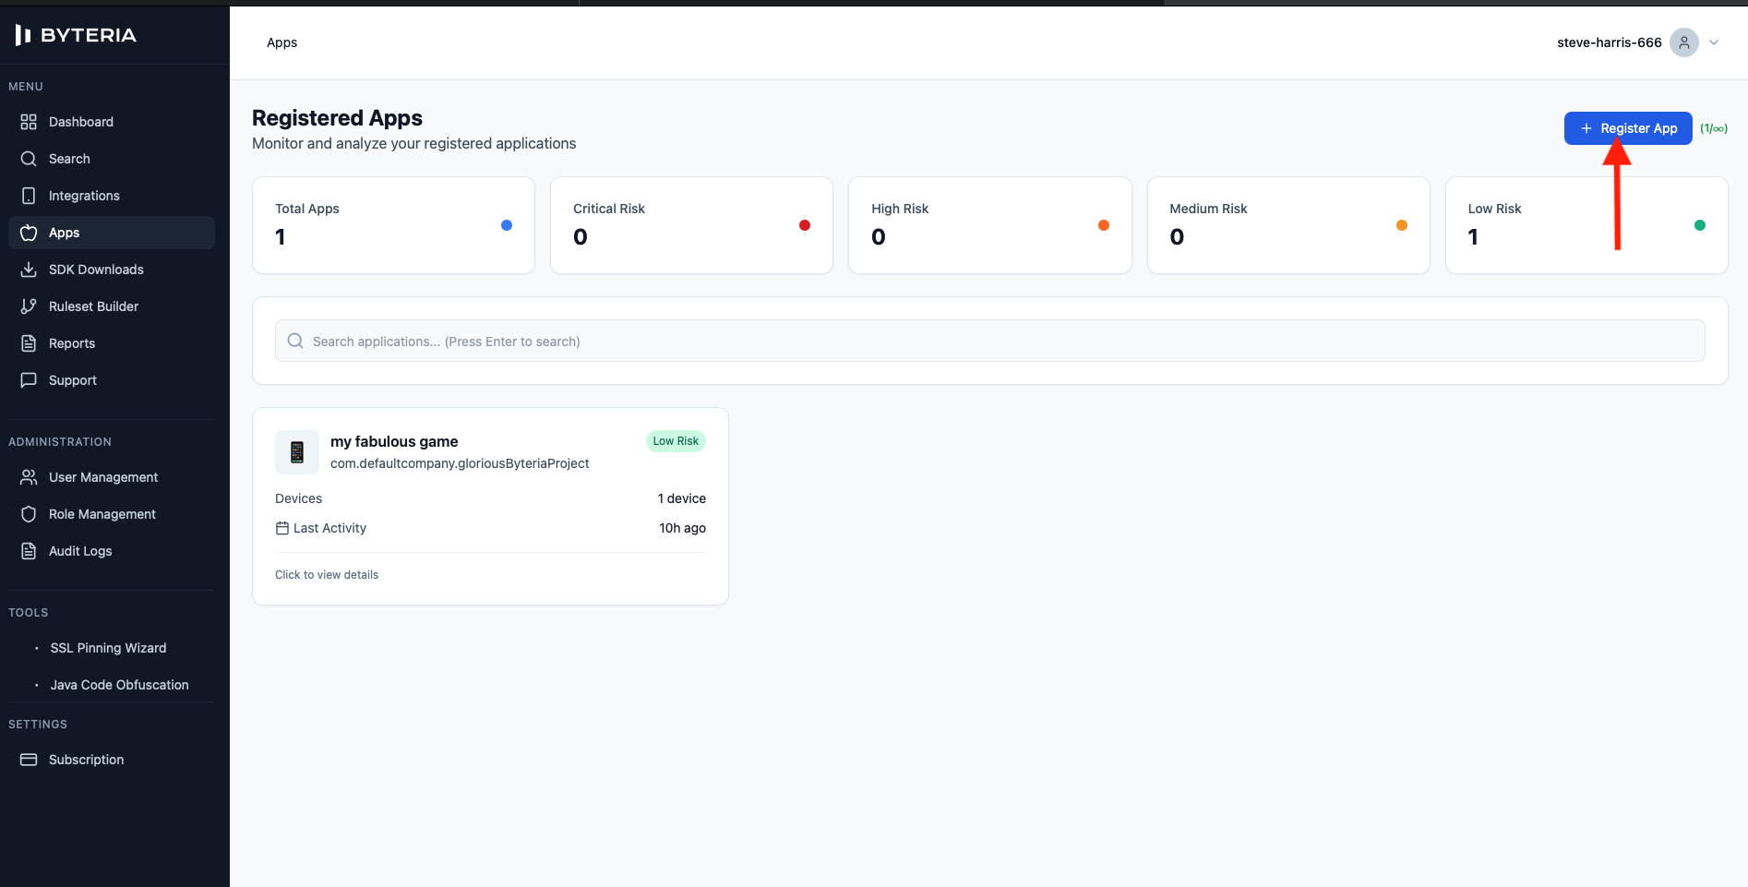The height and width of the screenshot is (887, 1748).
Task: Click the Medium Risk summary card
Action: tap(1288, 225)
